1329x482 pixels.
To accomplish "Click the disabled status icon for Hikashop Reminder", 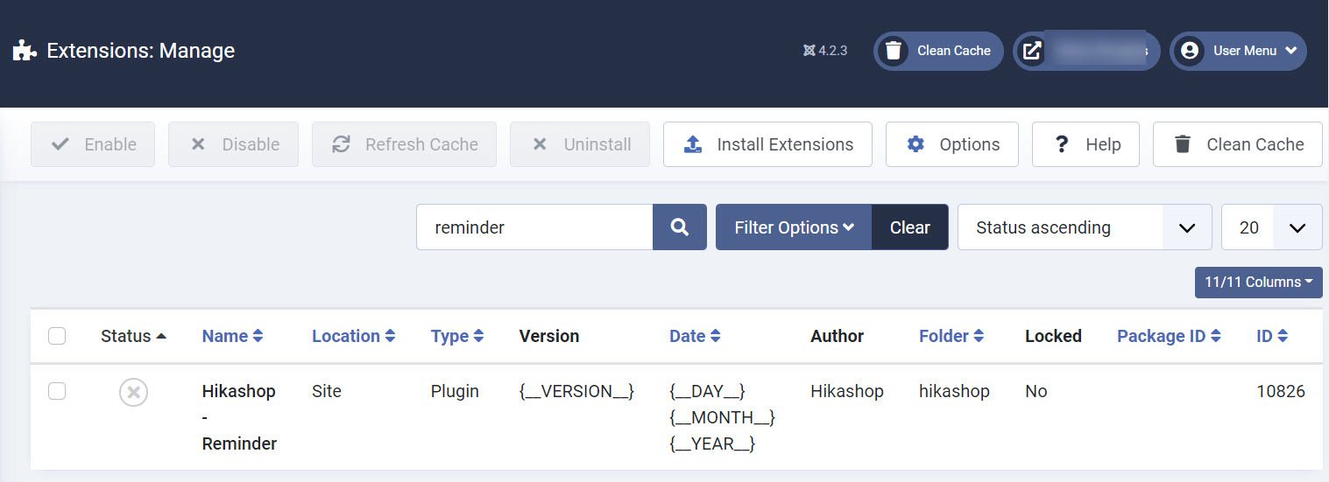I will [x=133, y=393].
